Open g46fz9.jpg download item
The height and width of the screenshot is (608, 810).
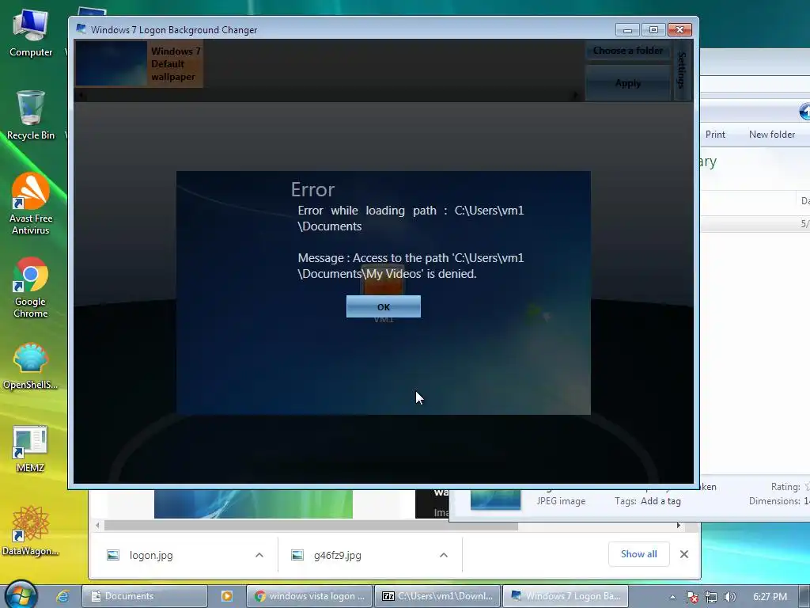point(337,555)
